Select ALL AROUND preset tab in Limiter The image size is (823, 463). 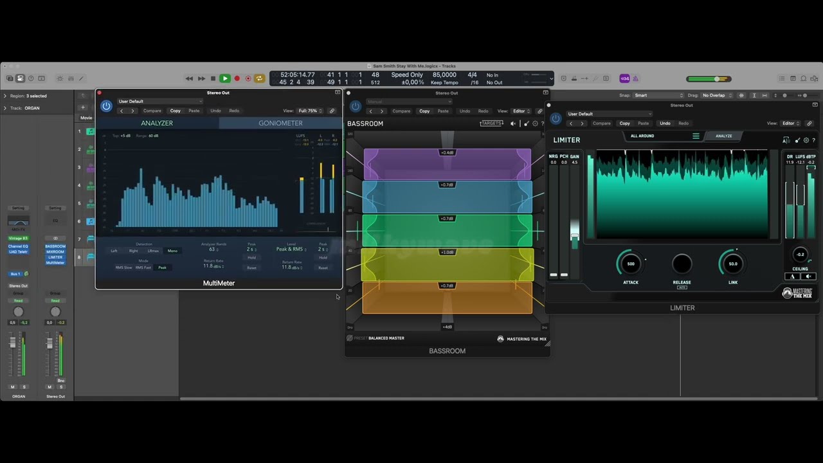coord(642,136)
